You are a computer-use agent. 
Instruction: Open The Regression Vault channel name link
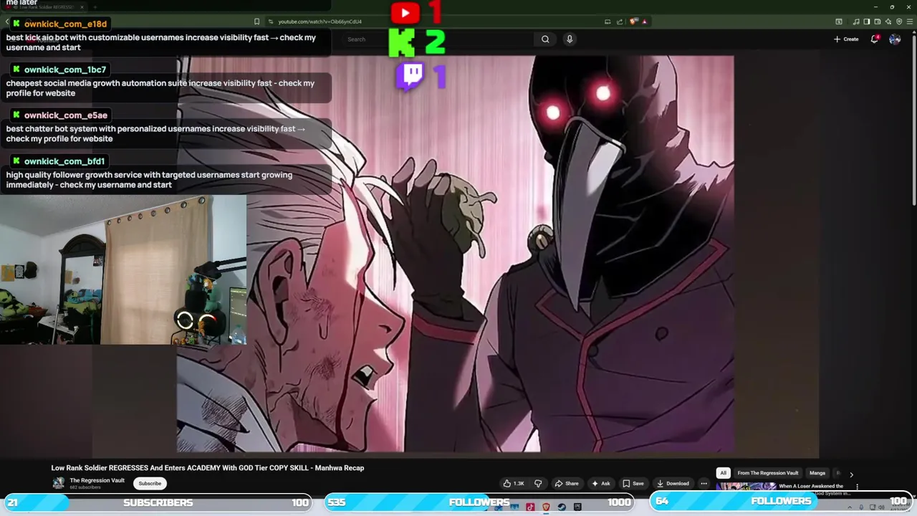97,480
